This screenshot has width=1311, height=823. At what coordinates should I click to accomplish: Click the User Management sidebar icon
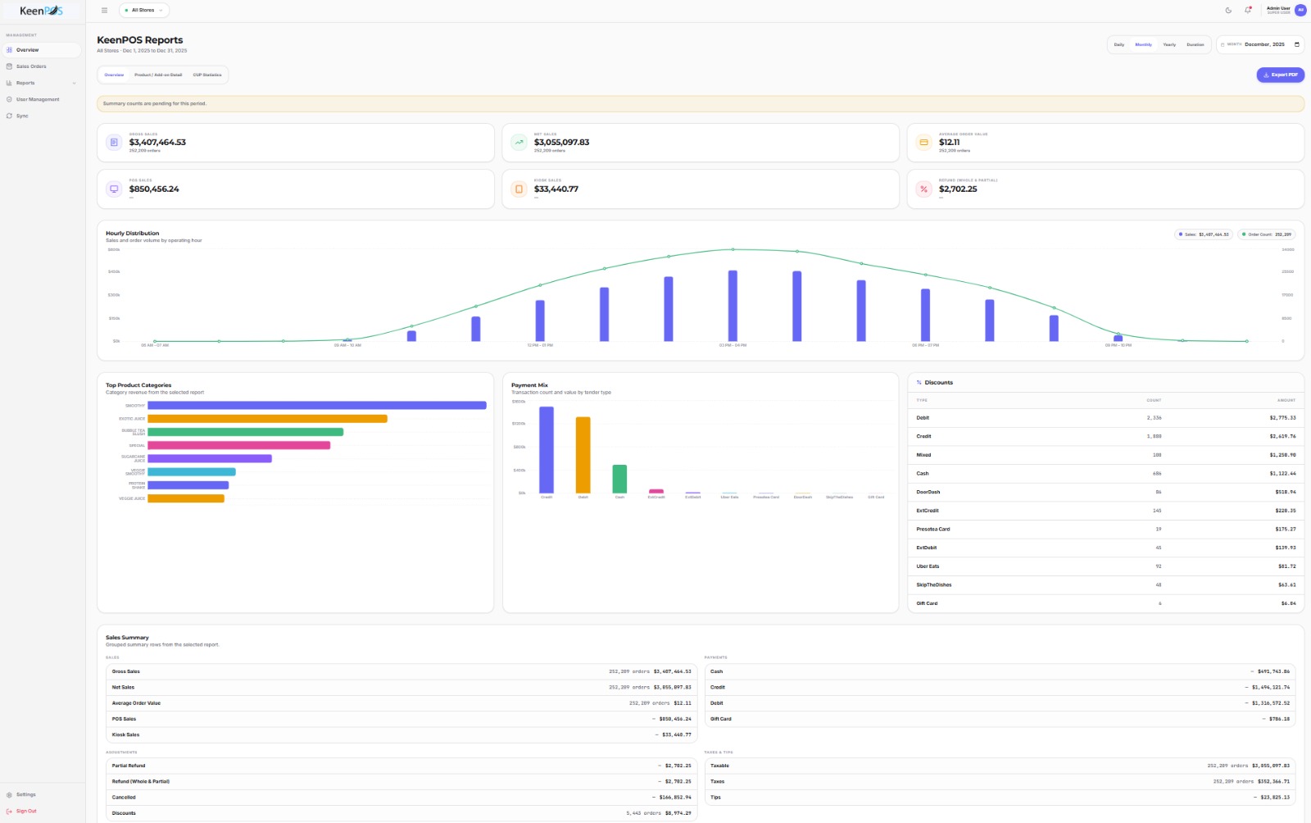click(x=9, y=99)
